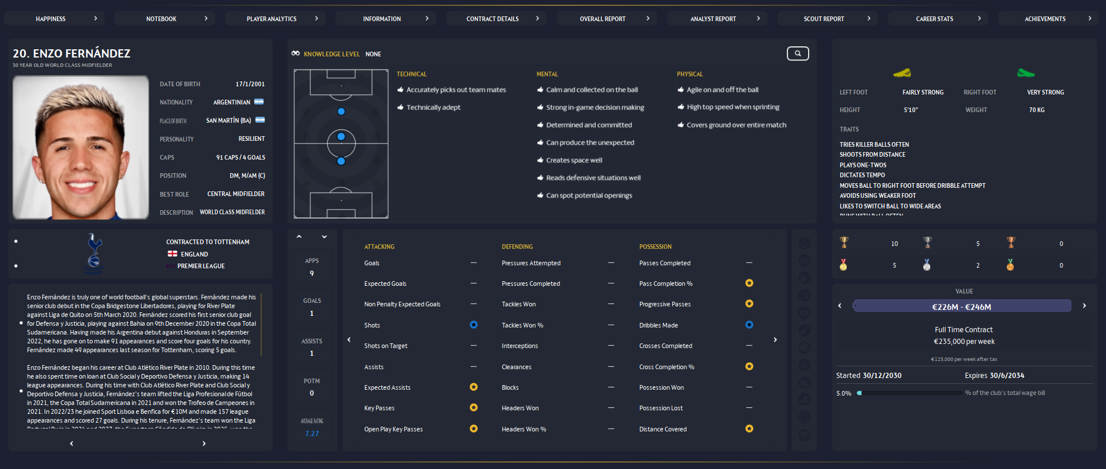Click the central midfield dot on the pitch
This screenshot has width=1106, height=469.
pos(341,137)
